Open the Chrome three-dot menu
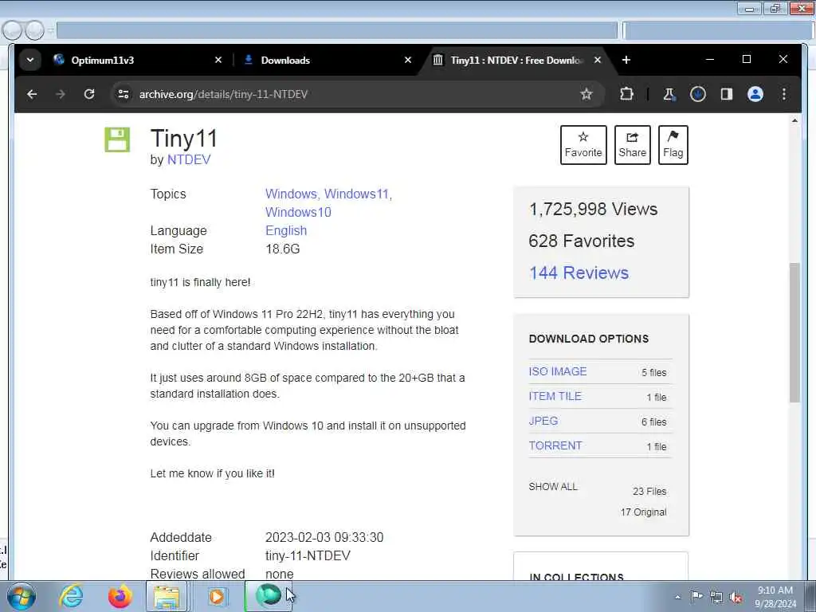 pos(784,94)
